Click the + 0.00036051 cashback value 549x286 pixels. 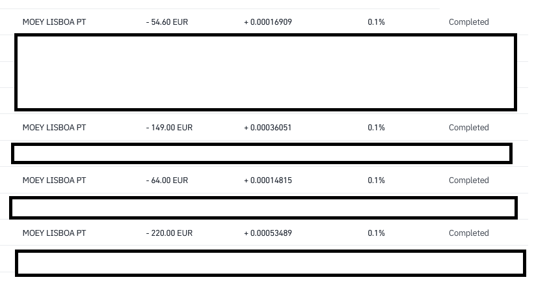268,128
